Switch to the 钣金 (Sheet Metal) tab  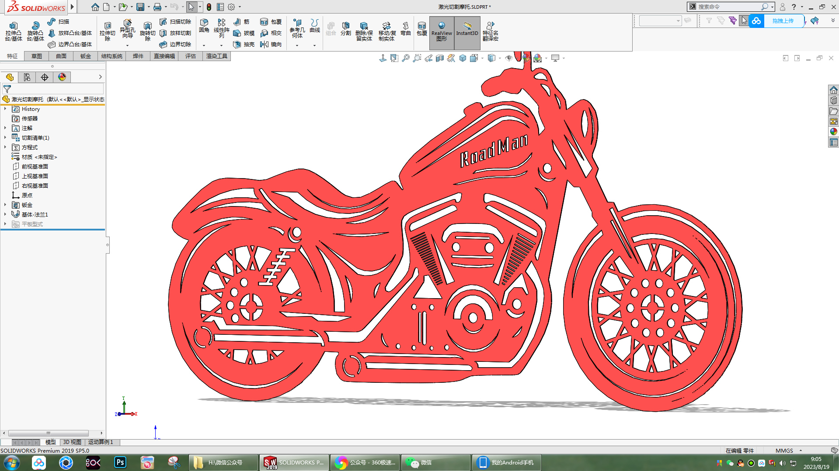click(x=85, y=56)
